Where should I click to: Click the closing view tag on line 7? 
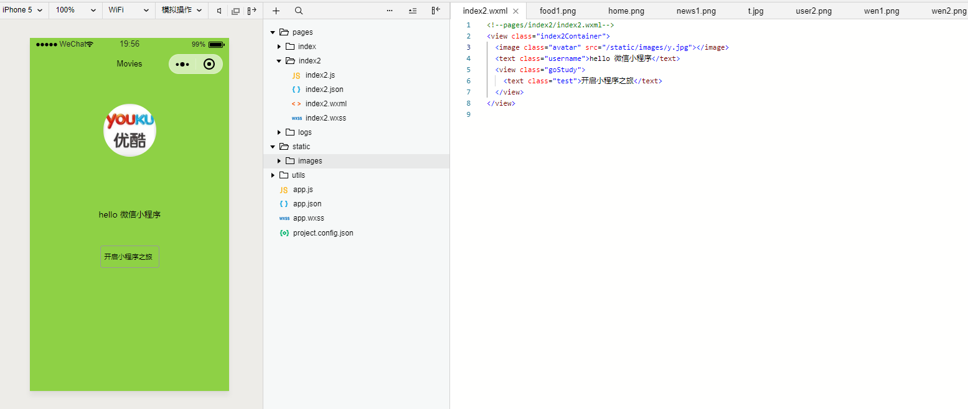coord(509,92)
